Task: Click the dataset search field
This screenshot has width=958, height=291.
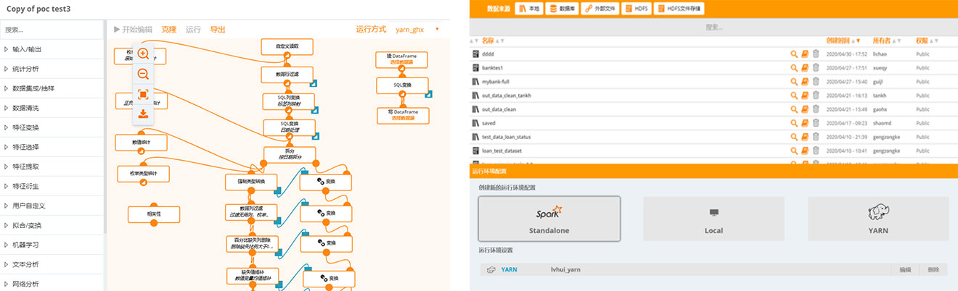Action: tap(713, 27)
